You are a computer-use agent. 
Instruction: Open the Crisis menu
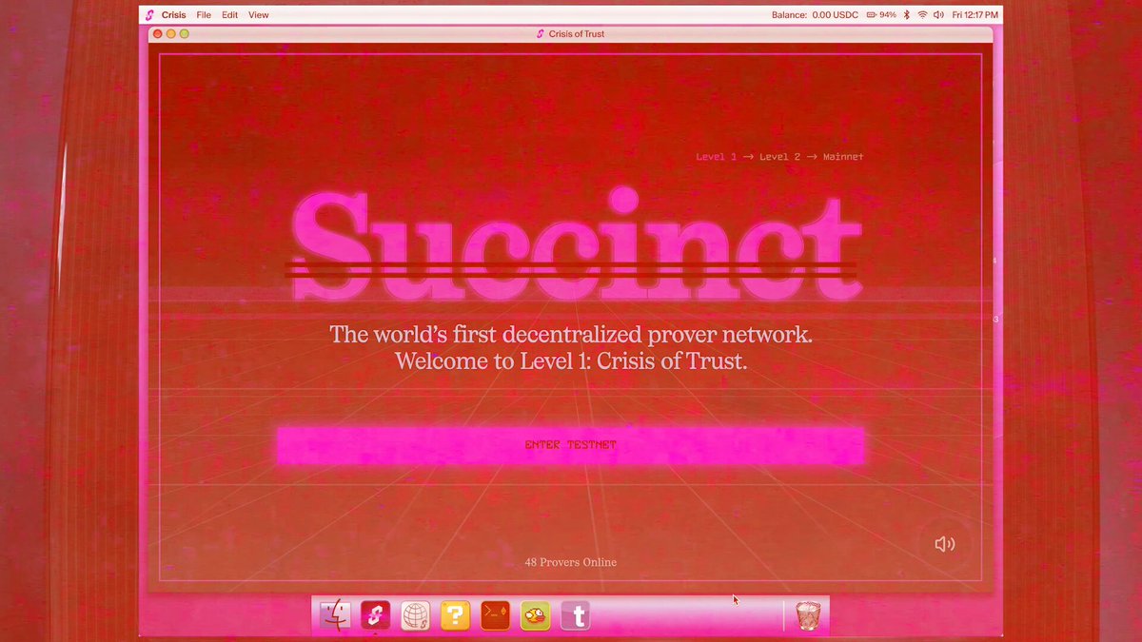(x=173, y=15)
